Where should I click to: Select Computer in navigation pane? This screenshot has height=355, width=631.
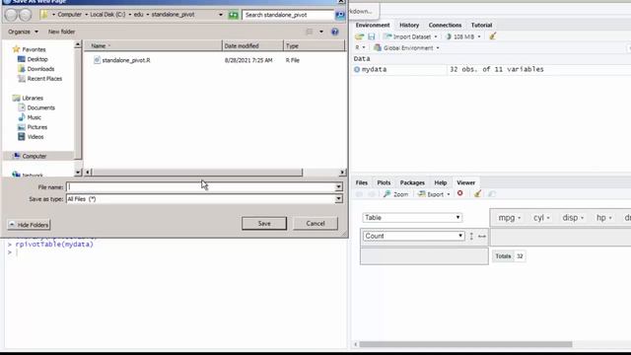35,156
